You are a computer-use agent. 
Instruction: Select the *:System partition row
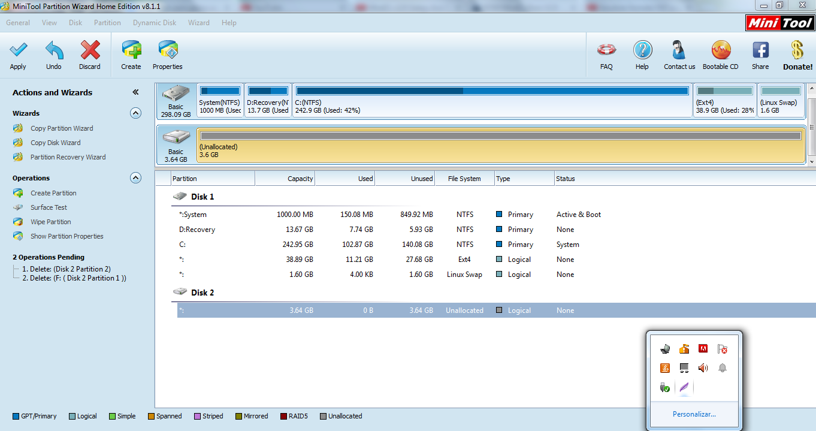pos(496,215)
